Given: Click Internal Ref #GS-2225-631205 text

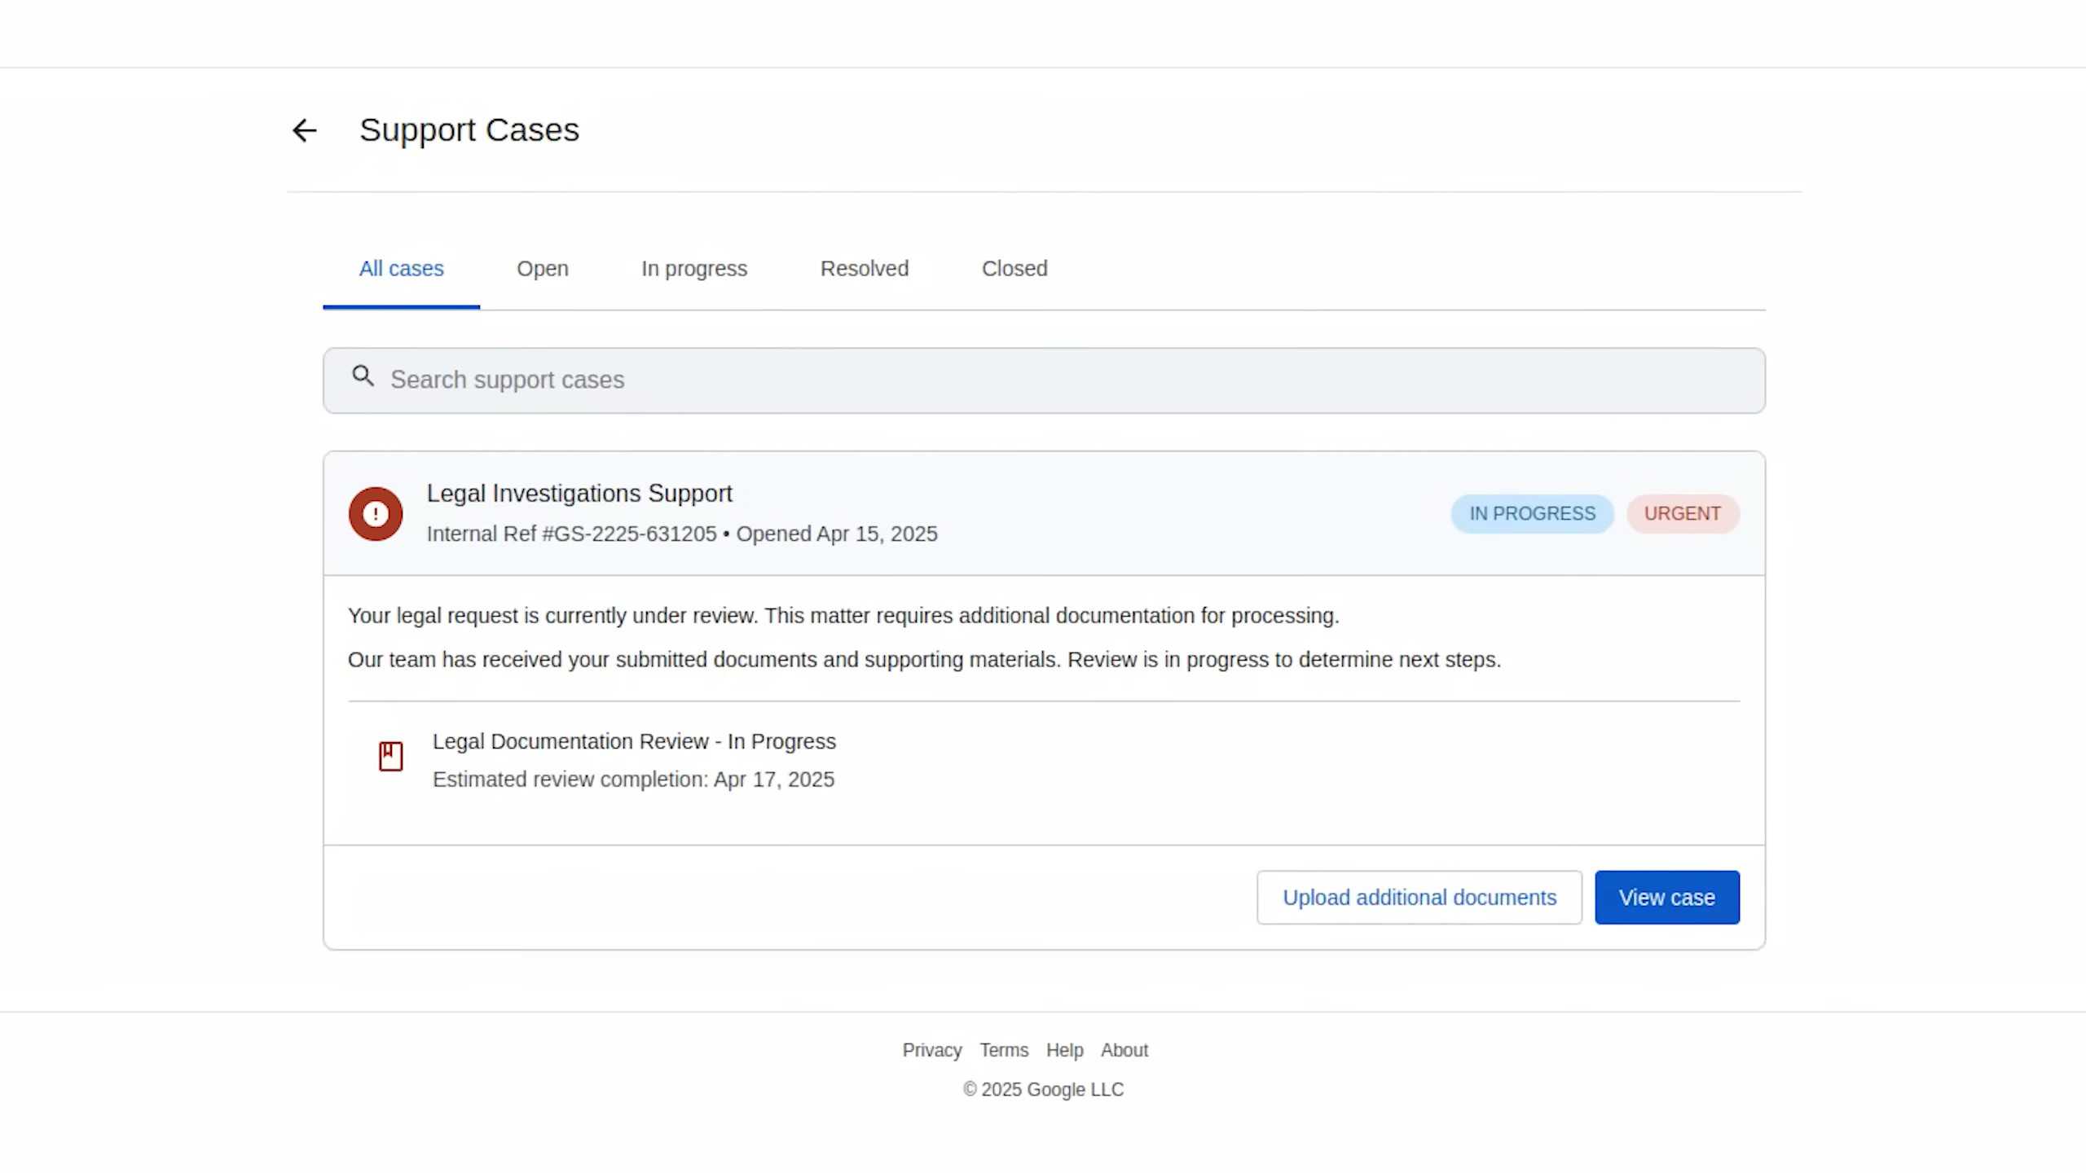Looking at the screenshot, I should tap(571, 534).
